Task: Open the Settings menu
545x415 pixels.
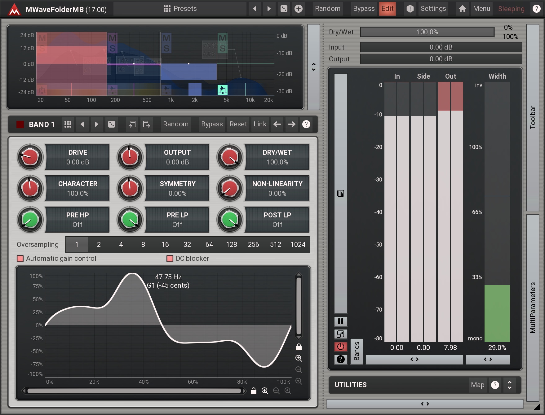Action: pyautogui.click(x=433, y=9)
